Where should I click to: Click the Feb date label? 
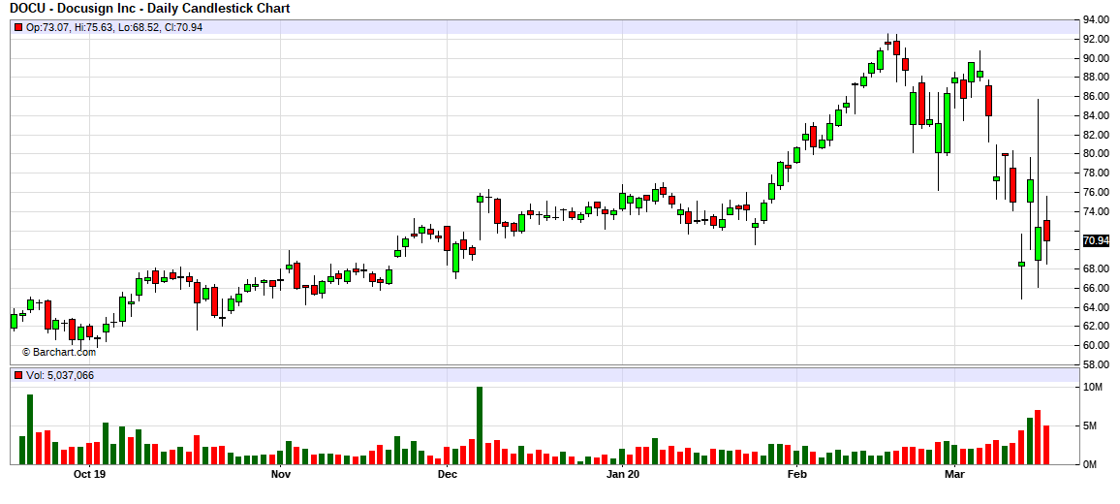point(796,474)
